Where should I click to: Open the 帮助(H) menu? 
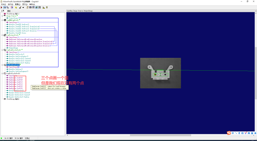click(x=32, y=4)
